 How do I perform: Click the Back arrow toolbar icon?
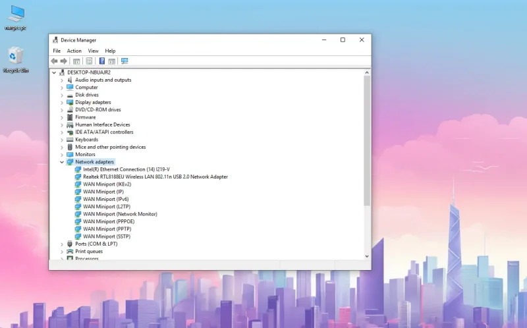[55, 61]
